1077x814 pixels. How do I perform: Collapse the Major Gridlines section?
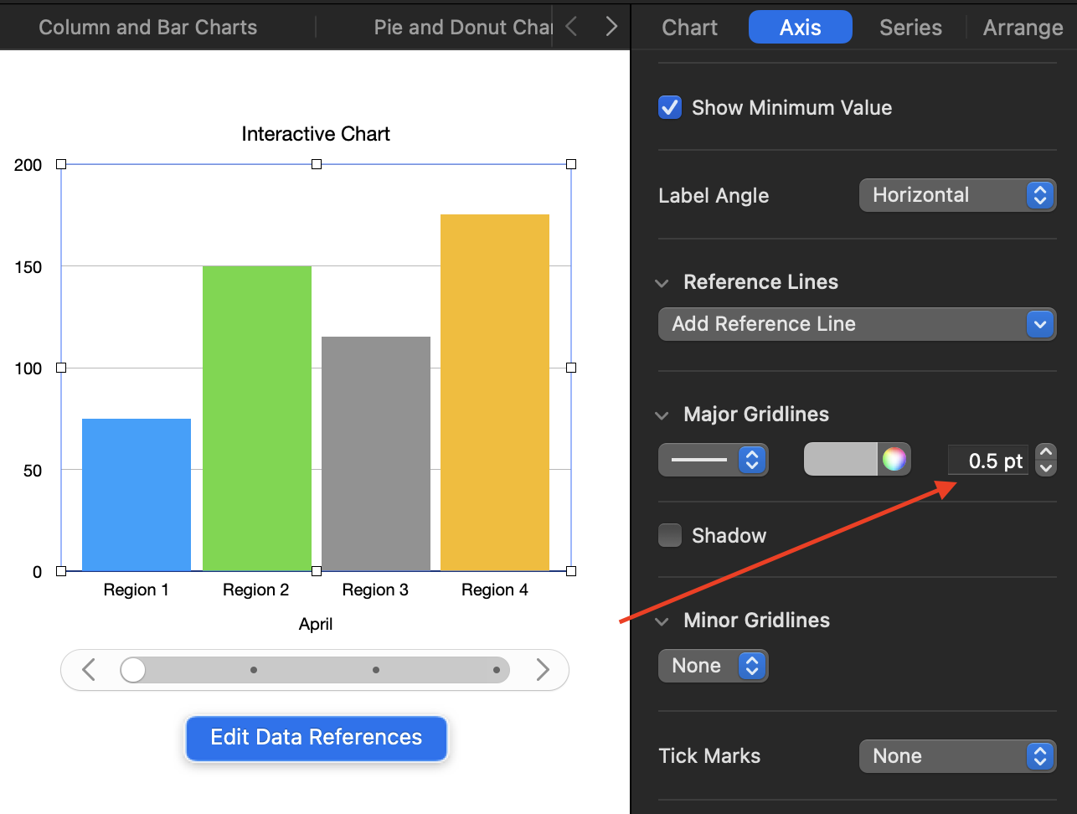662,415
